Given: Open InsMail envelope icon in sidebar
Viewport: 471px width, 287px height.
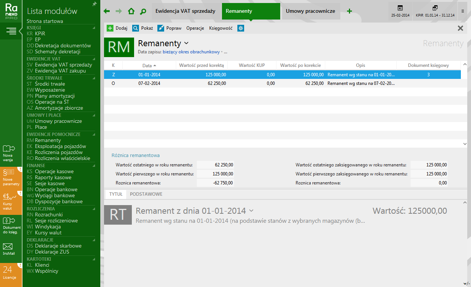Looking at the screenshot, I should coord(8,249).
